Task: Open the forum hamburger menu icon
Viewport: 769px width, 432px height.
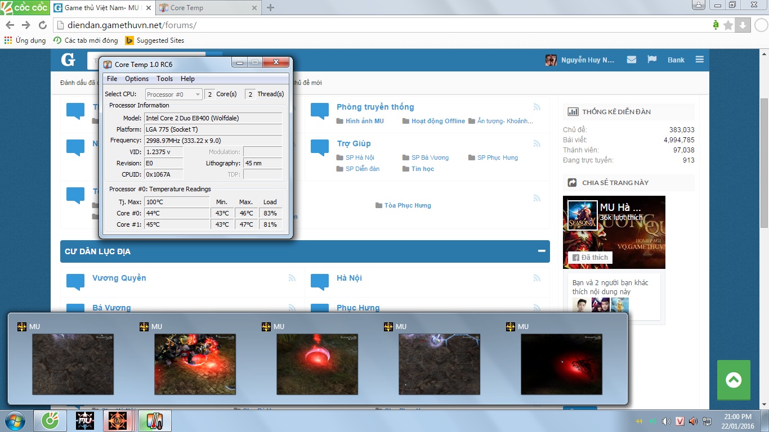Action: pos(700,60)
